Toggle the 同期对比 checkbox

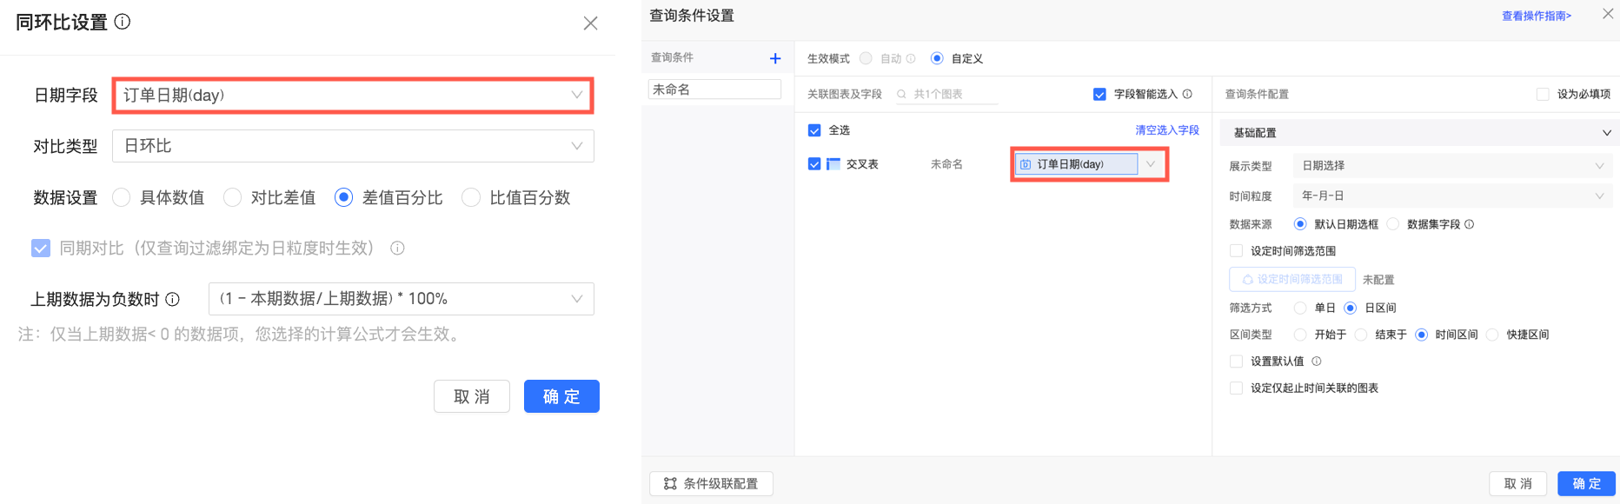click(41, 249)
